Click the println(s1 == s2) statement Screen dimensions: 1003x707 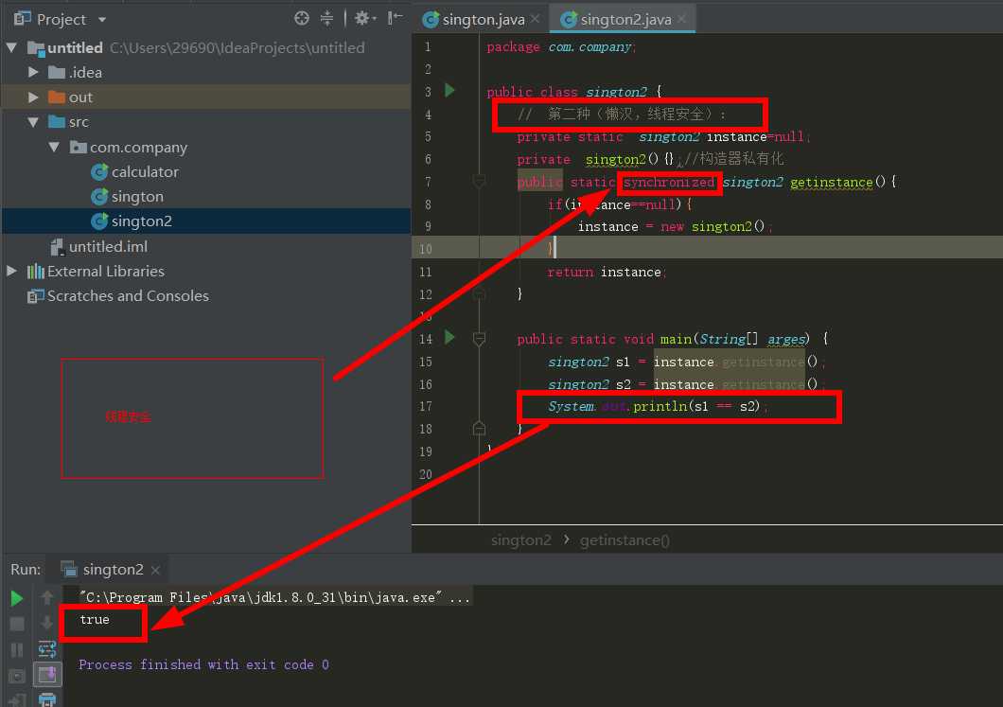[x=657, y=406]
